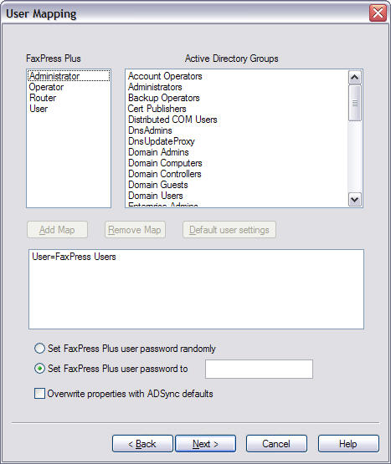The image size is (391, 464).
Task: Enable random FaxPress Plus user password
Action: pos(39,349)
